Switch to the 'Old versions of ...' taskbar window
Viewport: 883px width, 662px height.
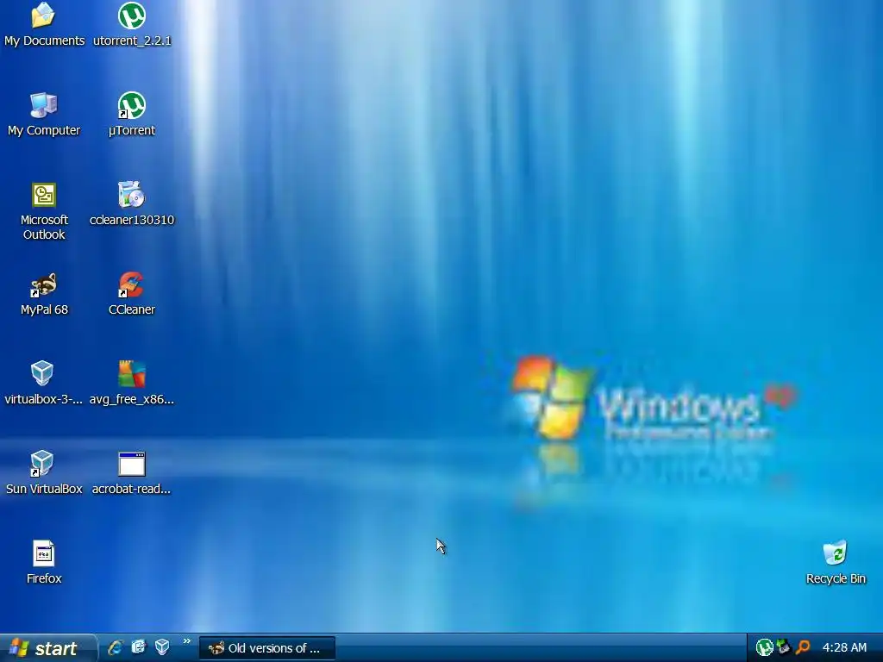[267, 648]
